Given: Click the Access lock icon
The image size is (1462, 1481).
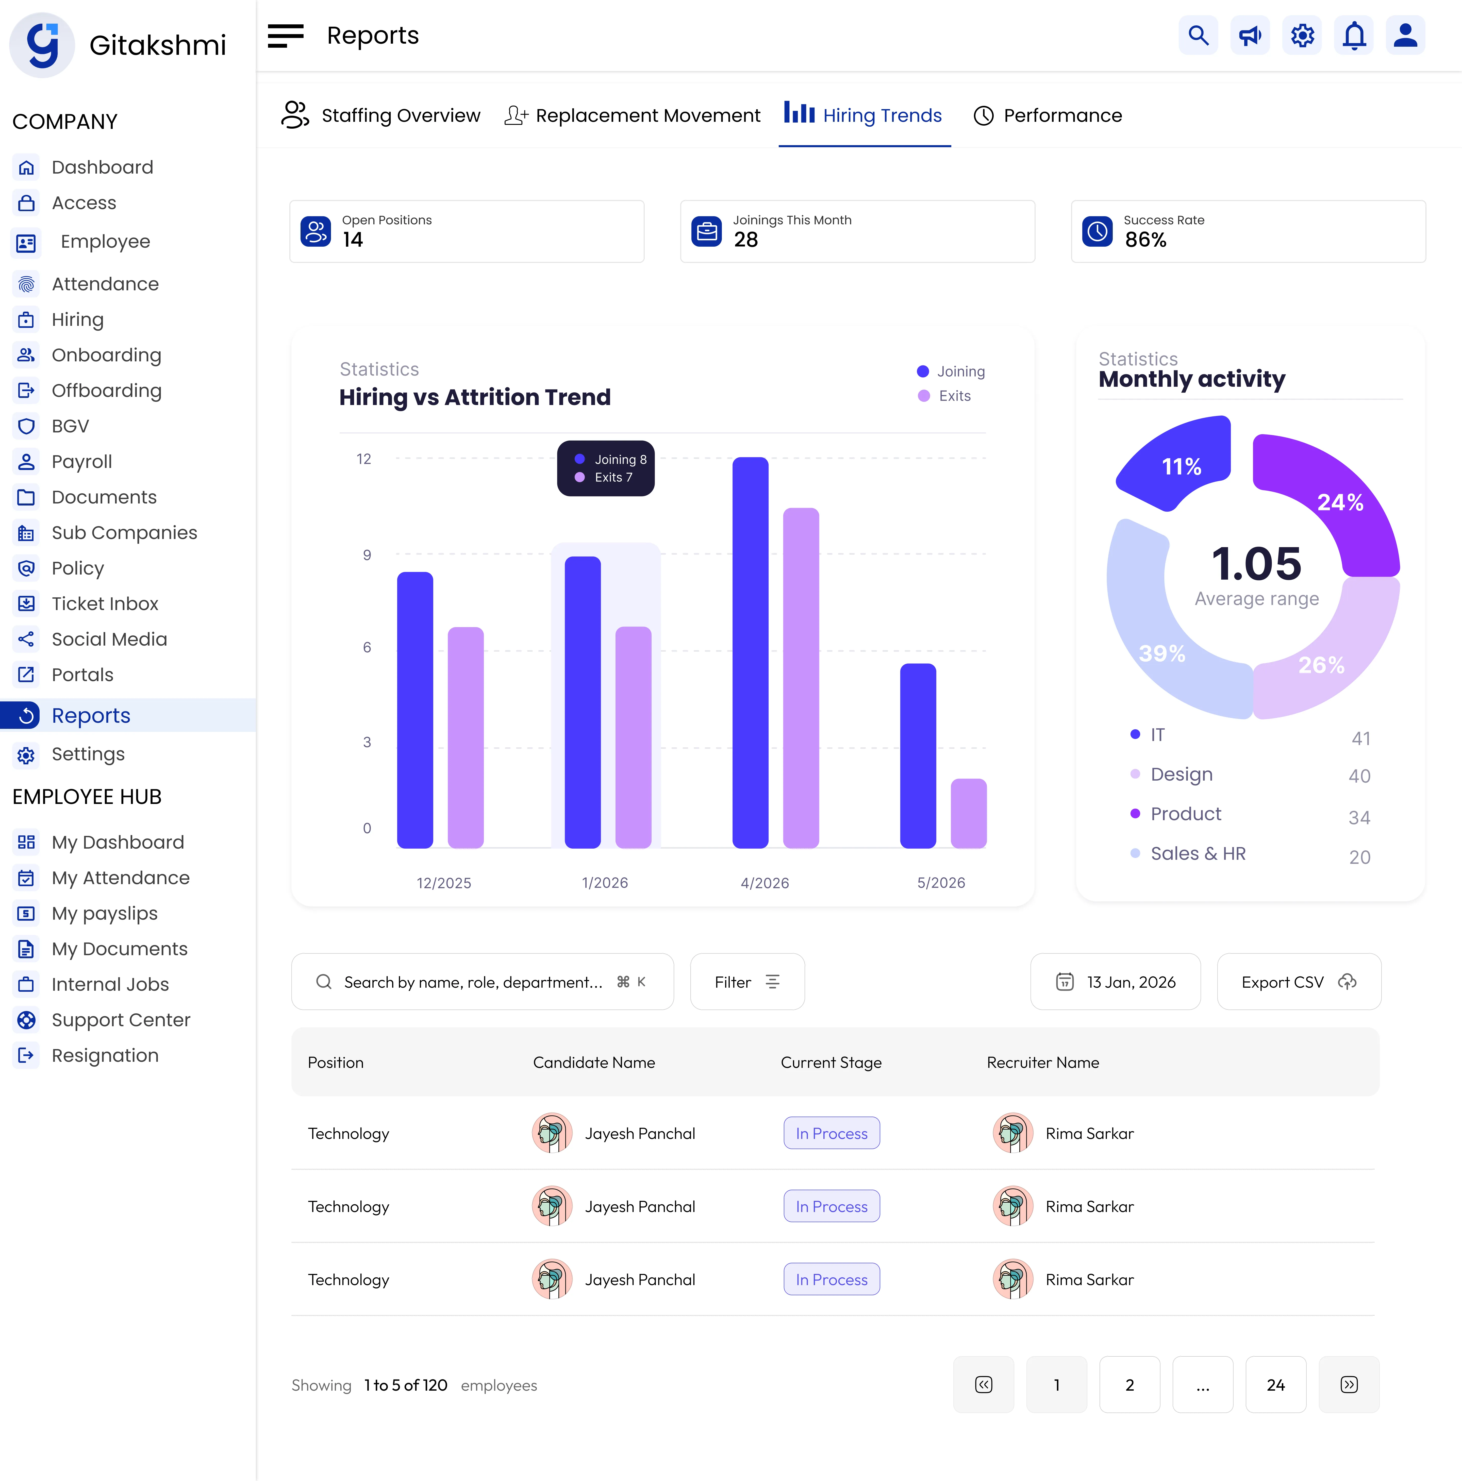Looking at the screenshot, I should [x=26, y=203].
